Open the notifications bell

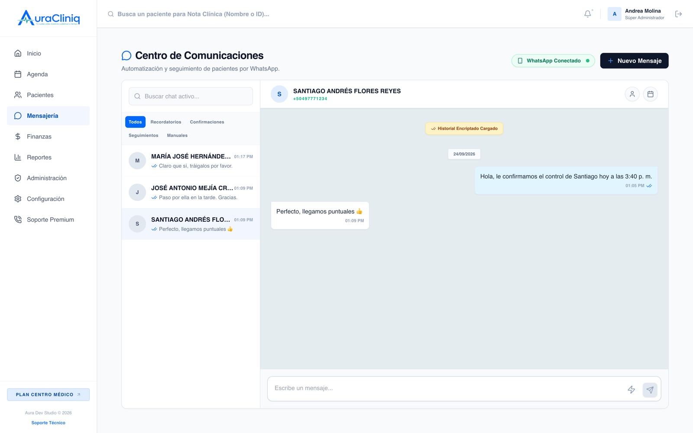588,14
